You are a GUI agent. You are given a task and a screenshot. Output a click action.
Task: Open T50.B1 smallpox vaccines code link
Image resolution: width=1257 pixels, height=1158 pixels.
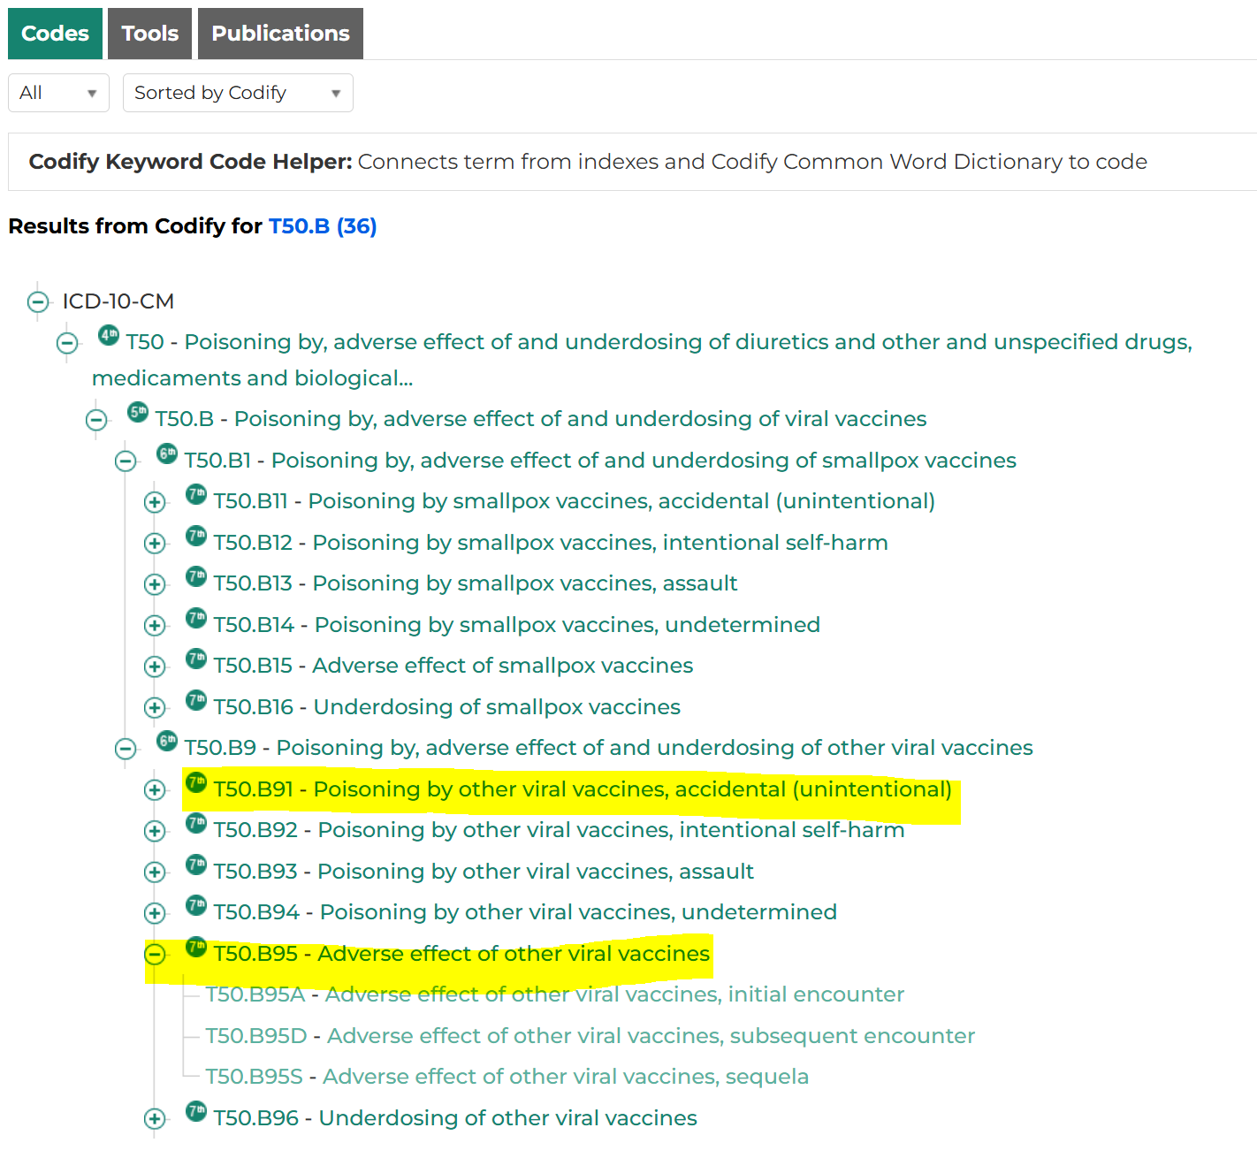pos(600,461)
